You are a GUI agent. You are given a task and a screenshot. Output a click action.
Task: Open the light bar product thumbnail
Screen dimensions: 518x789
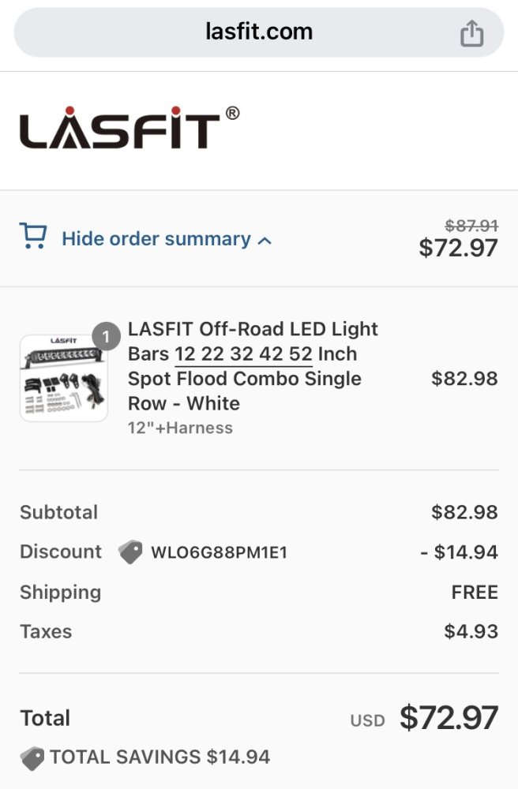coord(64,378)
